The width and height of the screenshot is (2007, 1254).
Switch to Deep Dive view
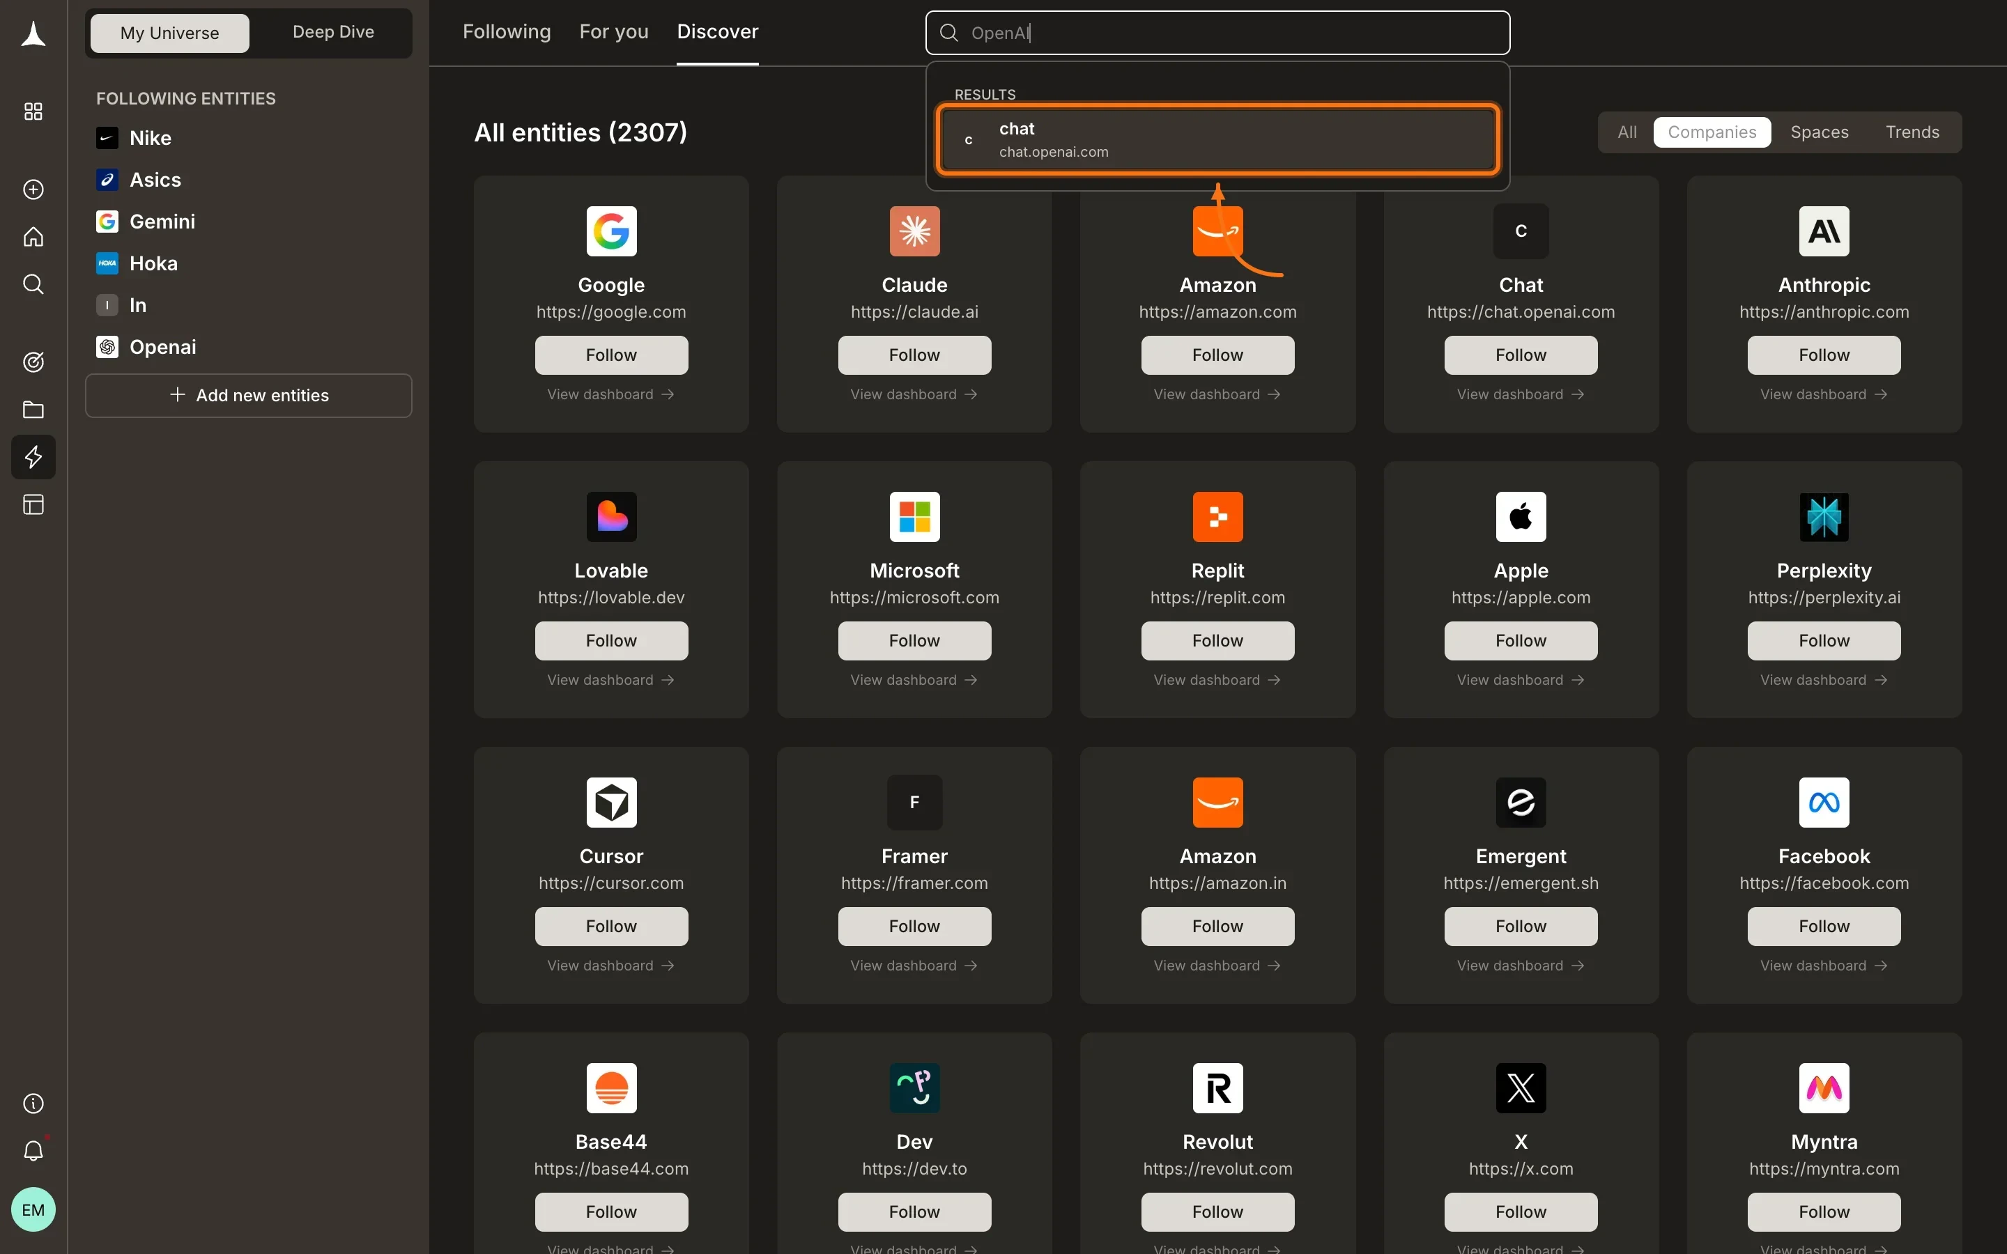point(333,32)
